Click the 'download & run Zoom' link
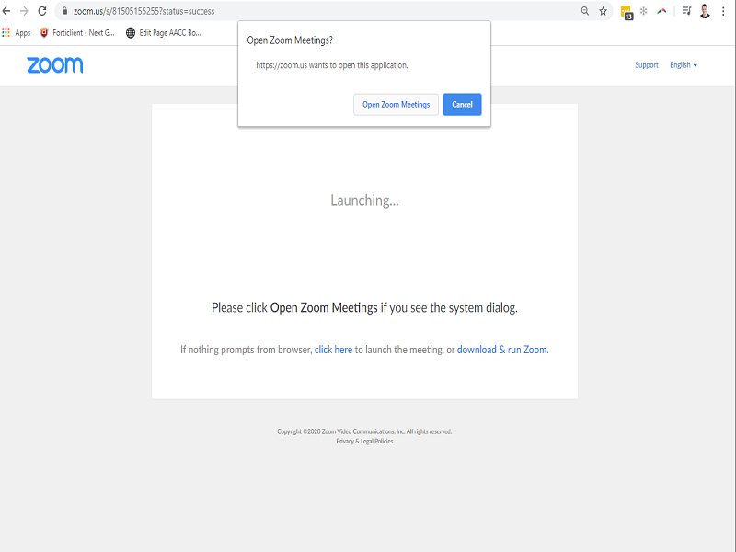This screenshot has width=736, height=552. click(501, 350)
